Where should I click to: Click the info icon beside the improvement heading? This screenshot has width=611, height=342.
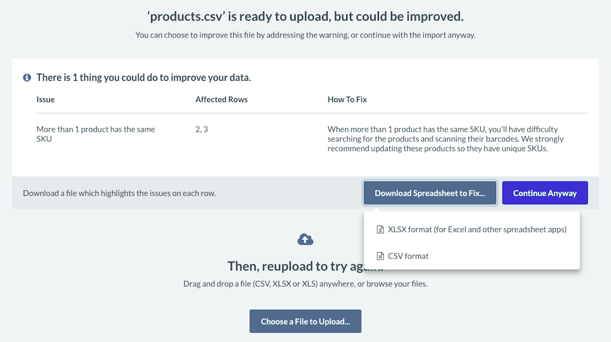point(27,78)
